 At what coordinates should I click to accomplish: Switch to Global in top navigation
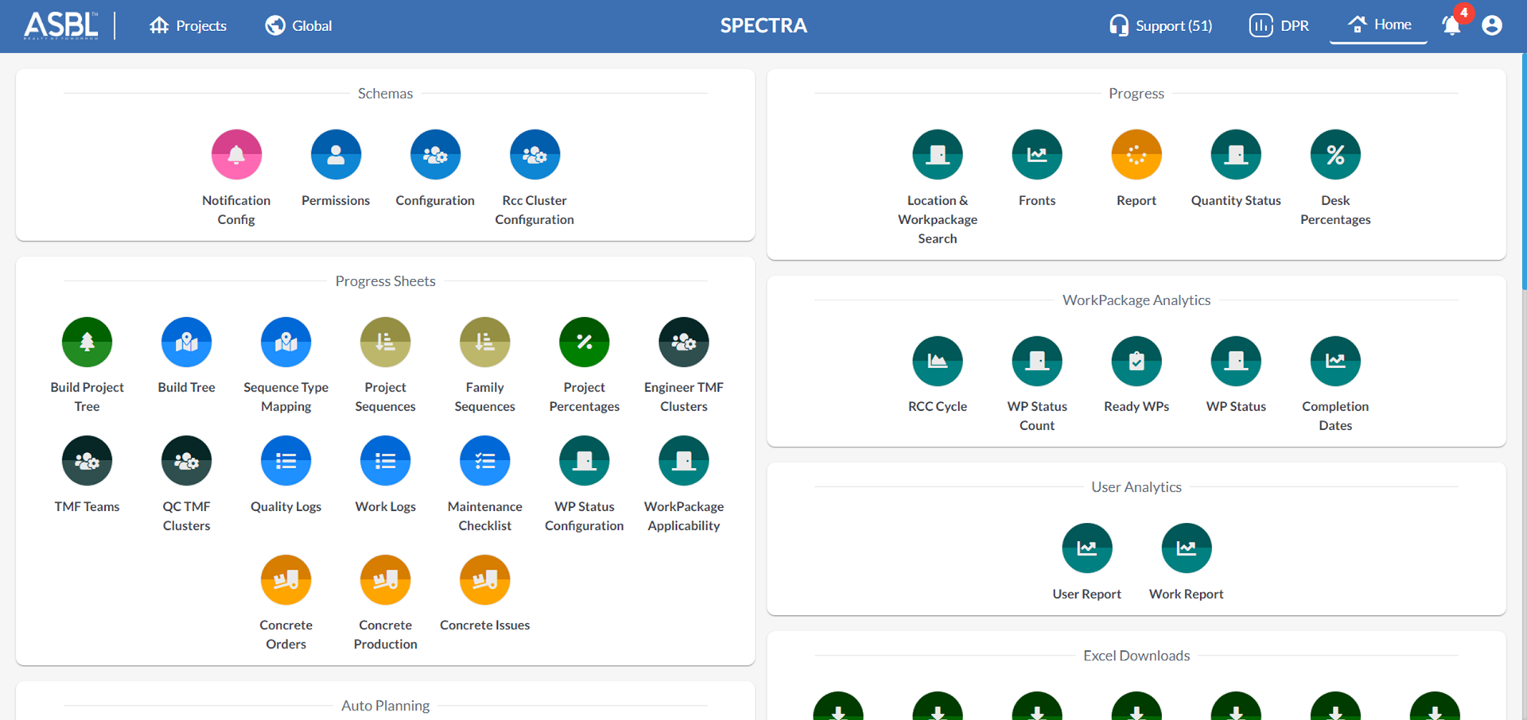coord(298,25)
